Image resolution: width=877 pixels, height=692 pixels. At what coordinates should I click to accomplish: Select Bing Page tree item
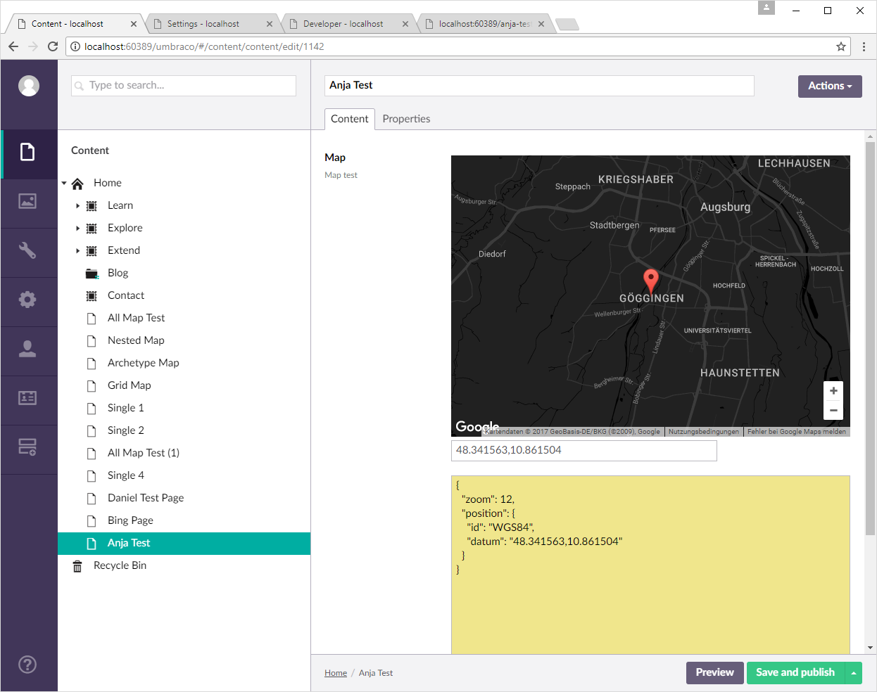coord(130,521)
